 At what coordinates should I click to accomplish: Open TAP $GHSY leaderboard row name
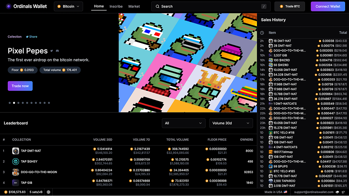(x=29, y=161)
